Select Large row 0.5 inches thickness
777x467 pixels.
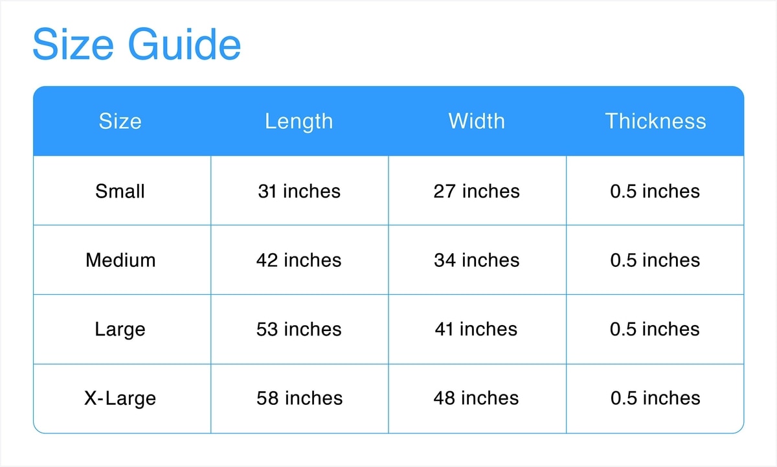coord(655,329)
